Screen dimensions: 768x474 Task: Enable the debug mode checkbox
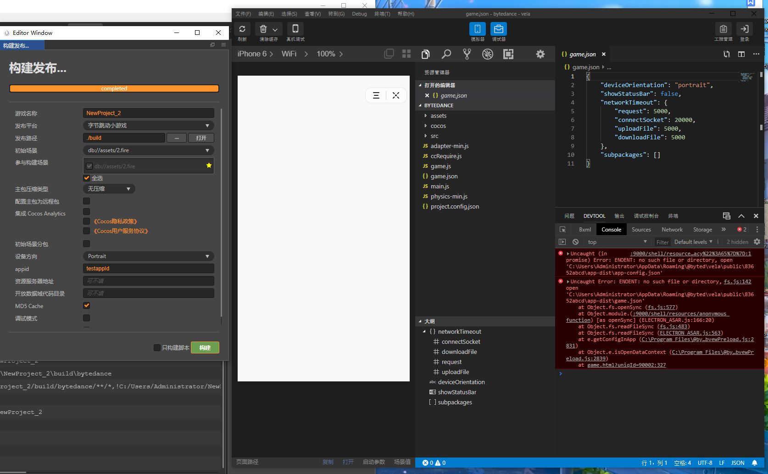[x=87, y=318]
